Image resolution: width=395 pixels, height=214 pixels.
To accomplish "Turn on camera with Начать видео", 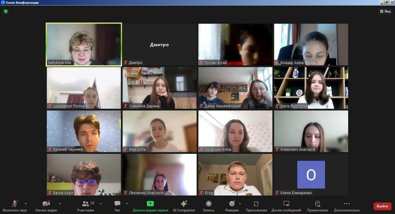I will point(46,206).
